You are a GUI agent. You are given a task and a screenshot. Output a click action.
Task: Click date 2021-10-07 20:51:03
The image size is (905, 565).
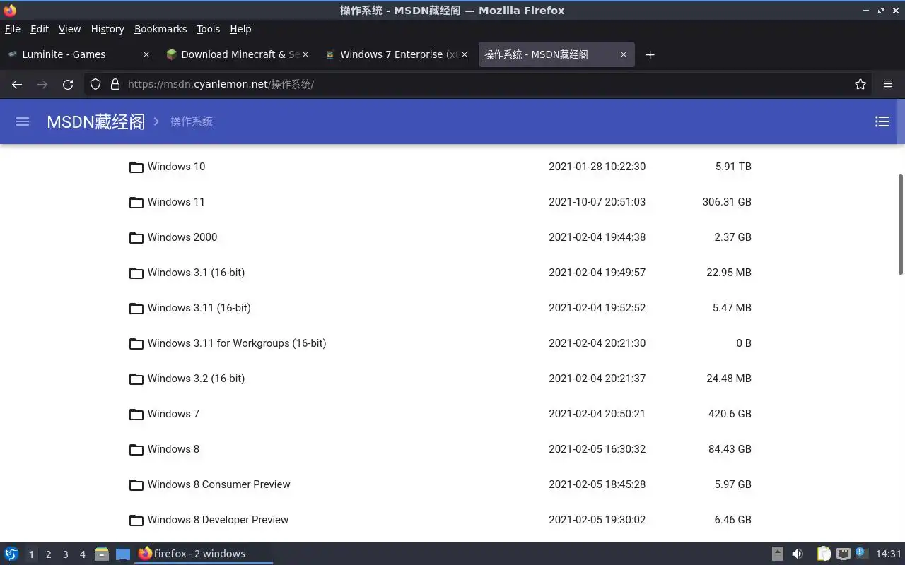click(x=597, y=202)
